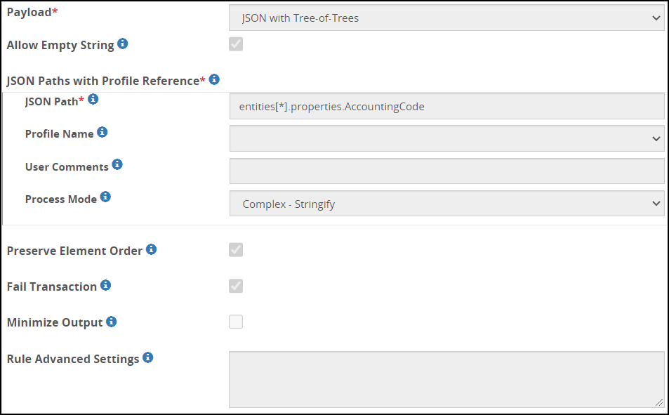Screen dimensions: 669x415
Task: Click Rule Advanced Settings info icon
Action: point(147,357)
